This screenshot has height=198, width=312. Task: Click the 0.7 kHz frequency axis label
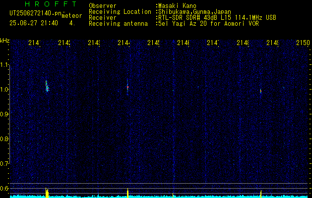point(4,164)
